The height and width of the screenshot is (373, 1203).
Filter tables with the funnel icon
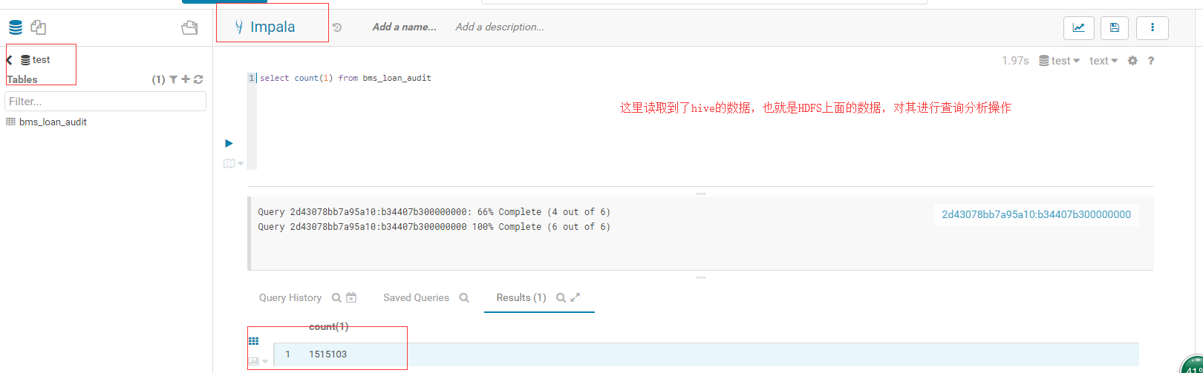pos(173,79)
